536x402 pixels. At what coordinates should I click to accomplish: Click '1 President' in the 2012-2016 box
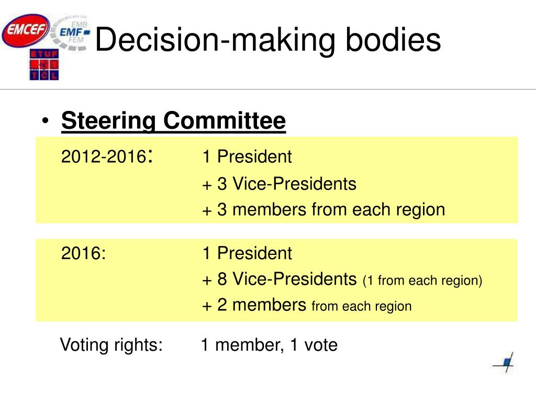[247, 157]
